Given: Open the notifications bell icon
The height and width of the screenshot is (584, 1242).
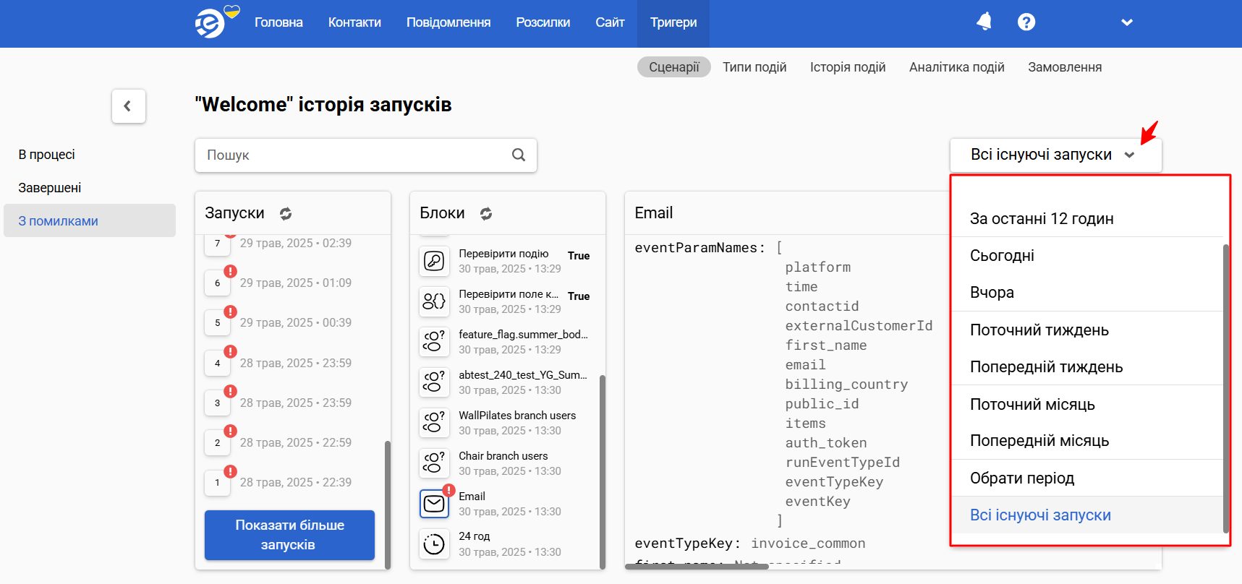Looking at the screenshot, I should pos(984,22).
